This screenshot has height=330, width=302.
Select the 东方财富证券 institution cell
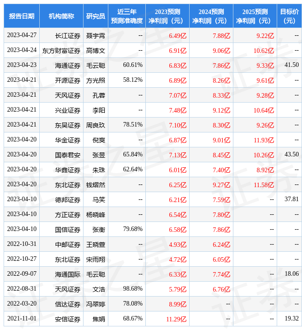[x=61, y=51]
